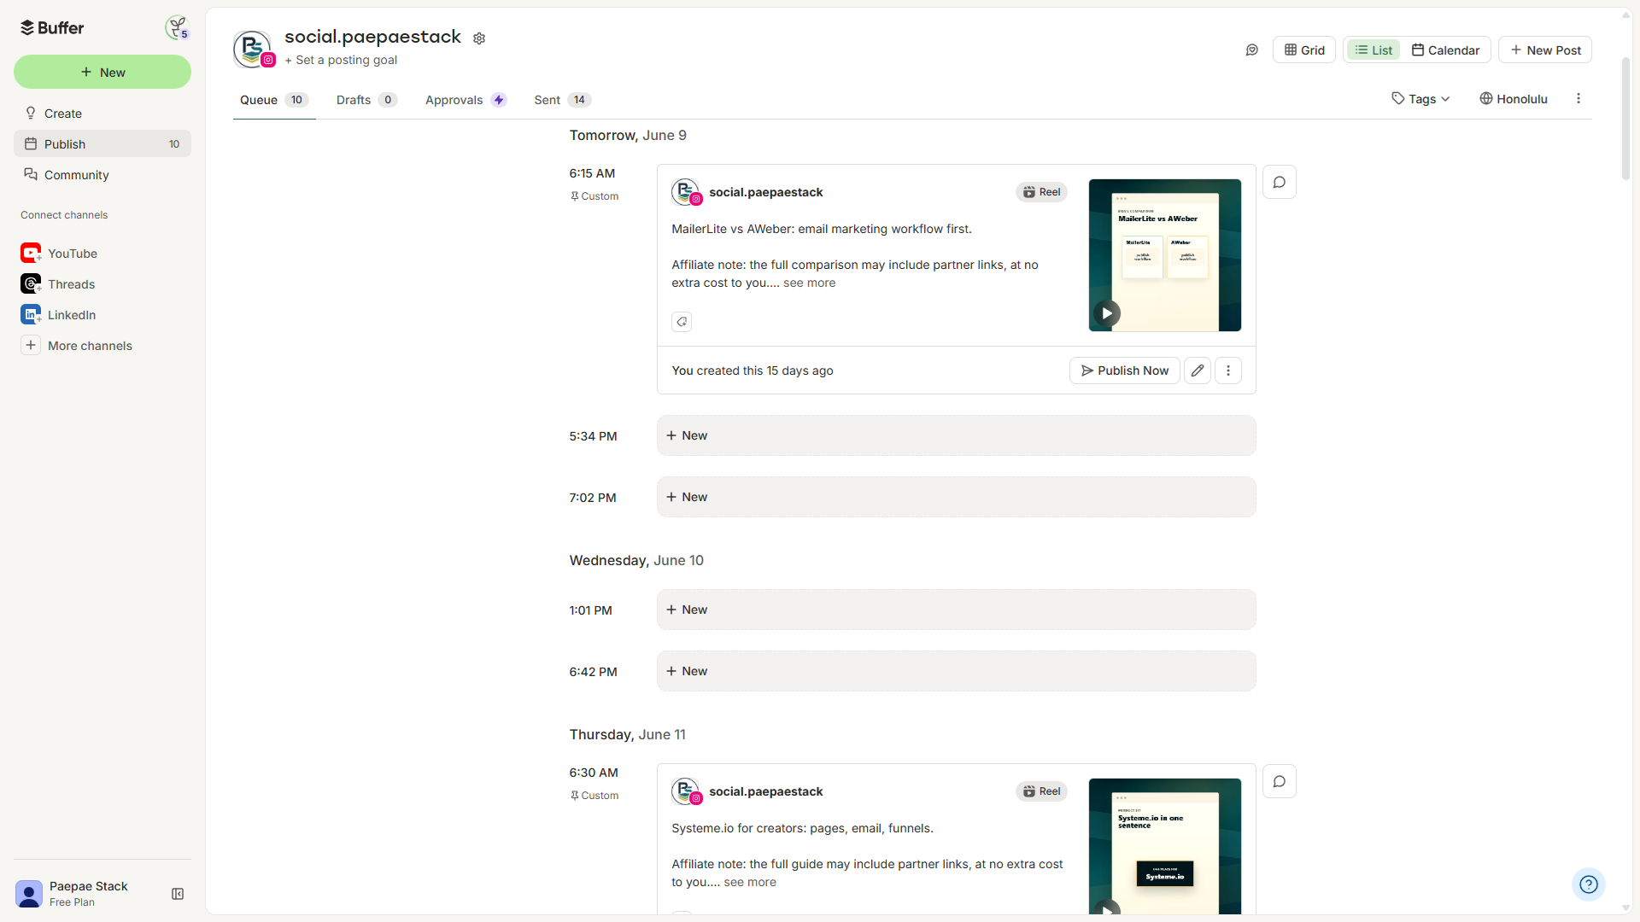Click the Custom pin at 6:30 AM
This screenshot has width=1640, height=922.
point(594,796)
